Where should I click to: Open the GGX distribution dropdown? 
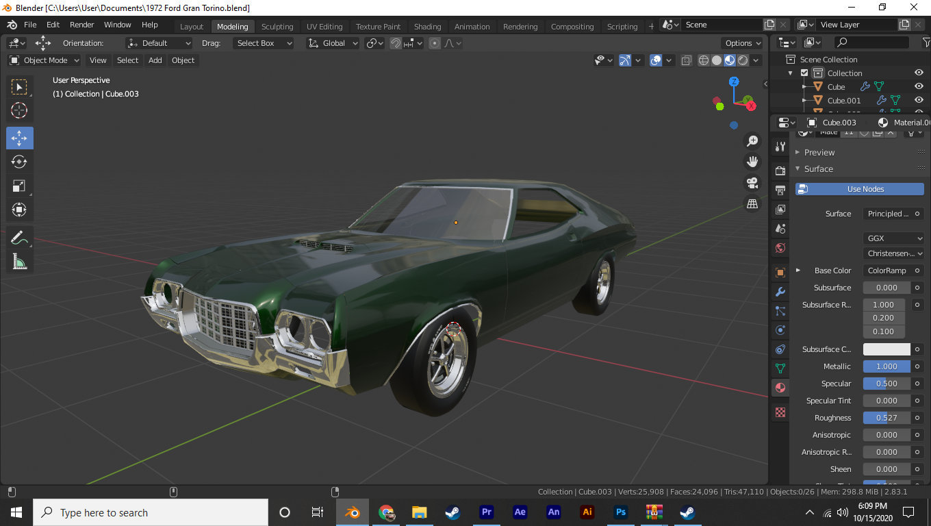[x=893, y=238]
